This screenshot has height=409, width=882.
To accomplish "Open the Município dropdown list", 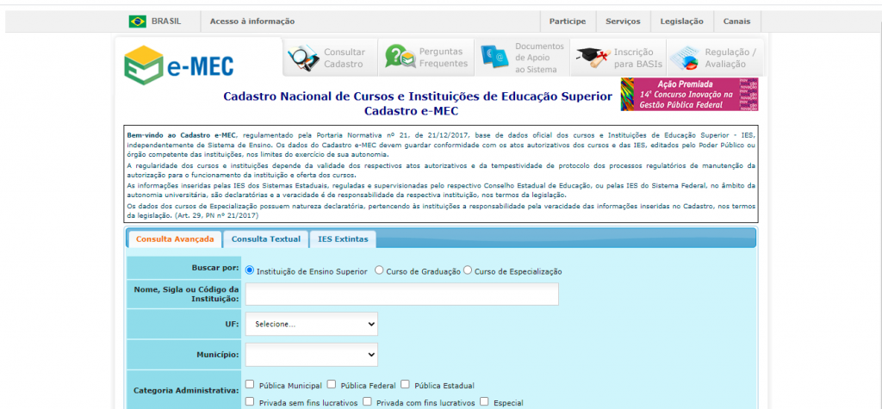I will (x=311, y=354).
